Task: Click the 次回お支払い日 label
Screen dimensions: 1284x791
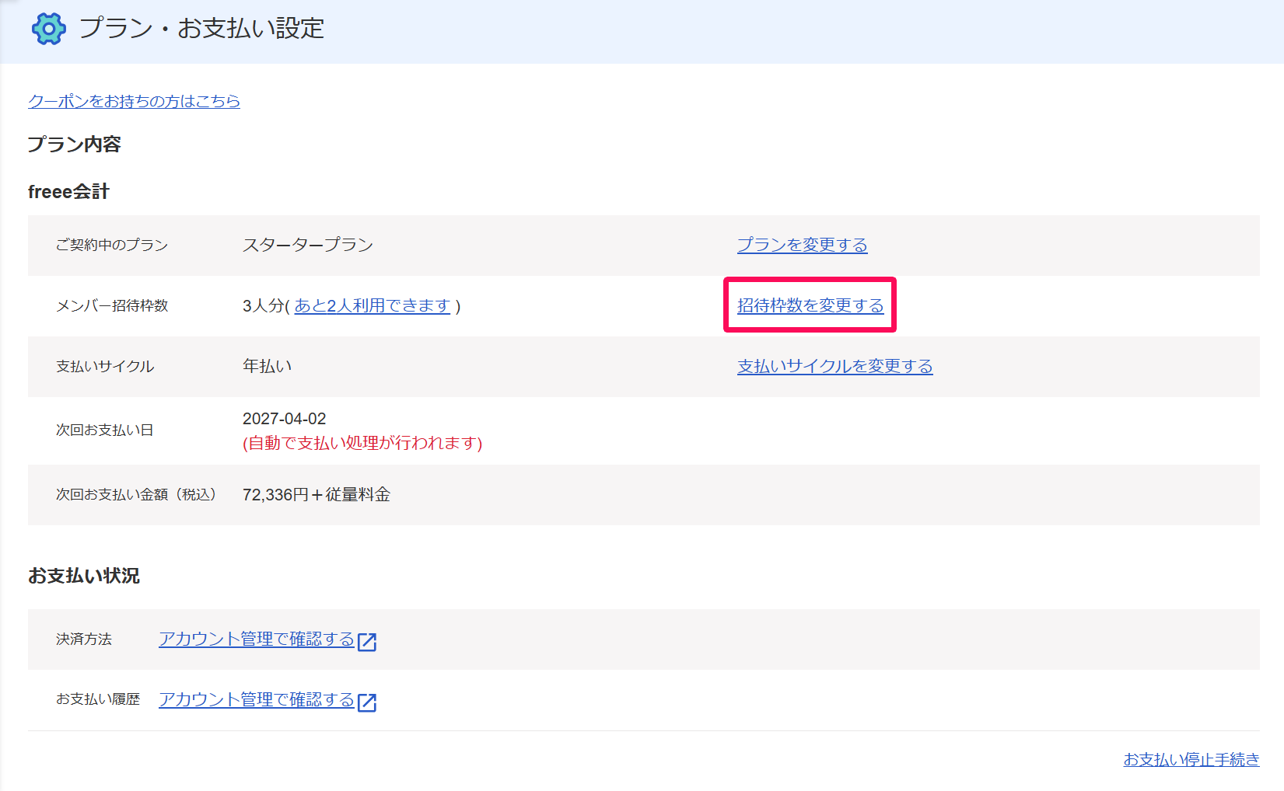Action: (x=104, y=430)
